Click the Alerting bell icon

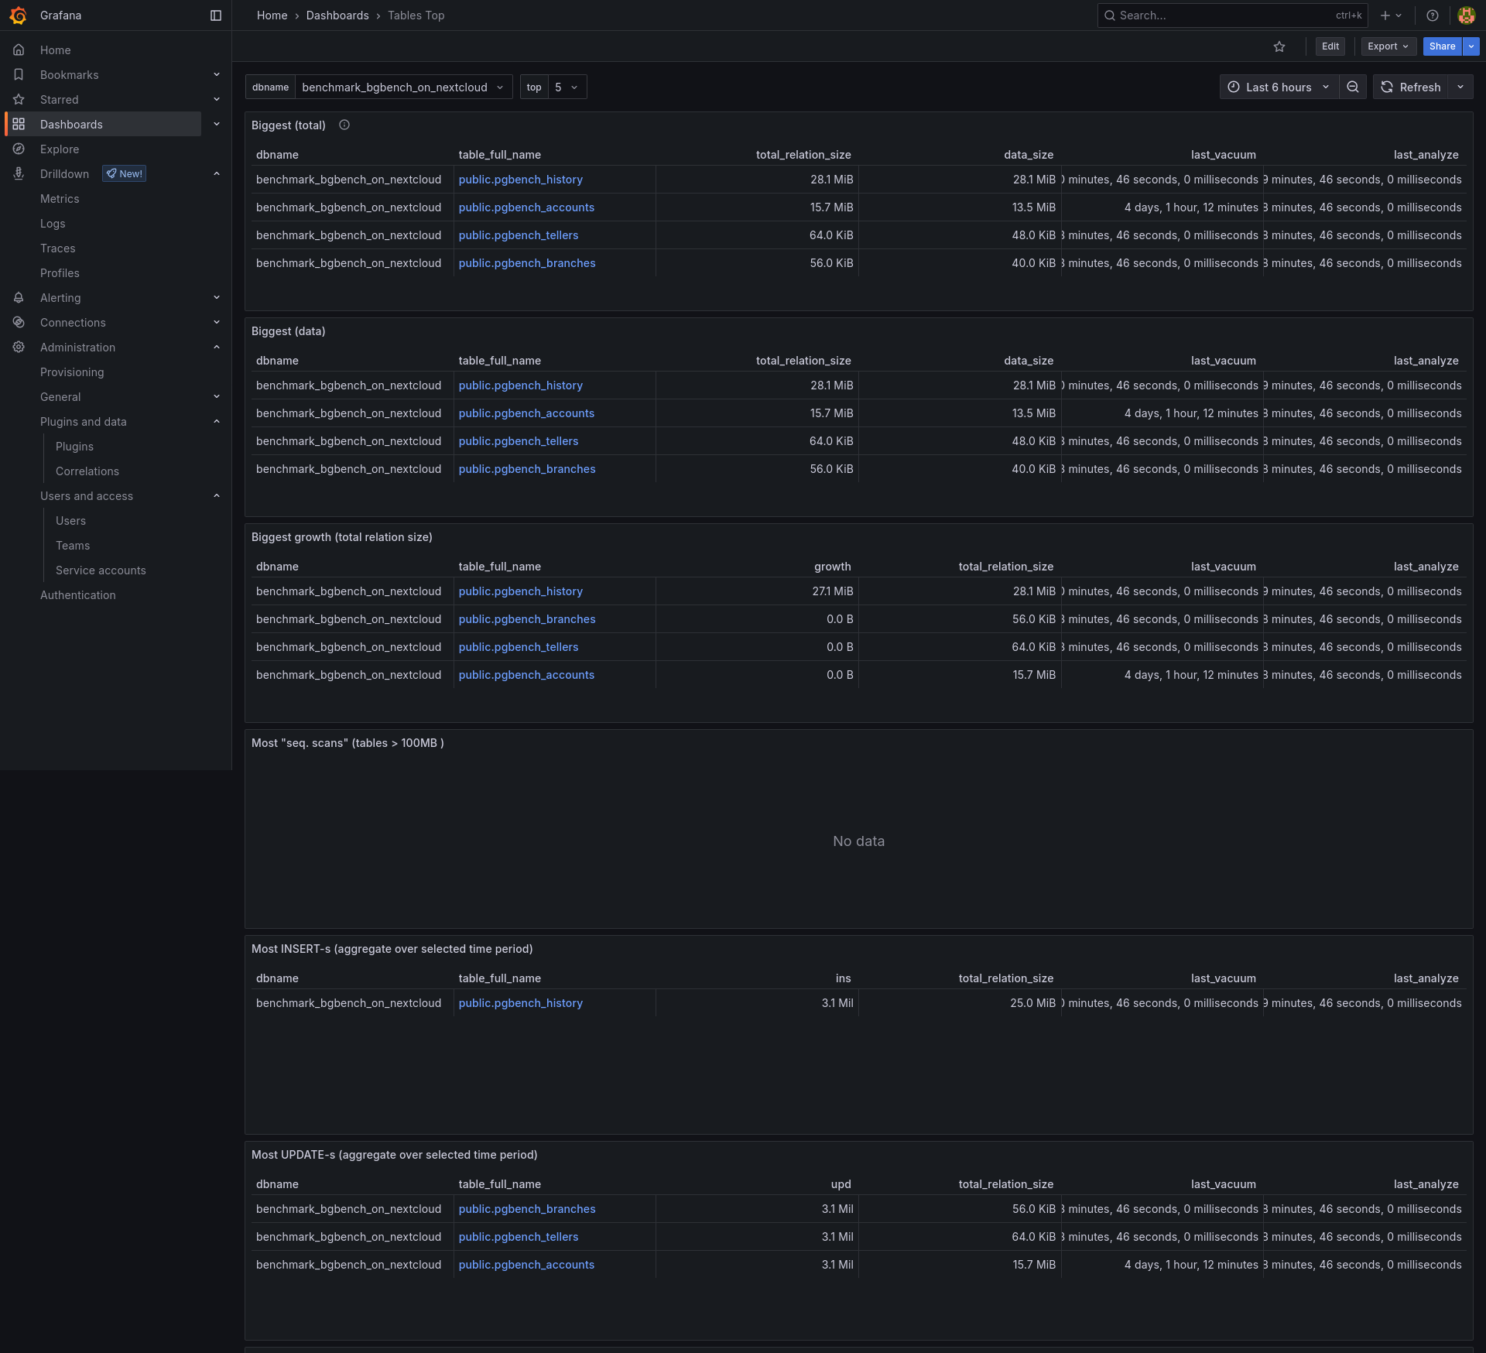tap(19, 298)
